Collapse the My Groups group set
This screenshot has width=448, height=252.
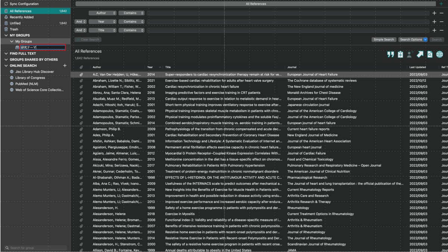12,41
